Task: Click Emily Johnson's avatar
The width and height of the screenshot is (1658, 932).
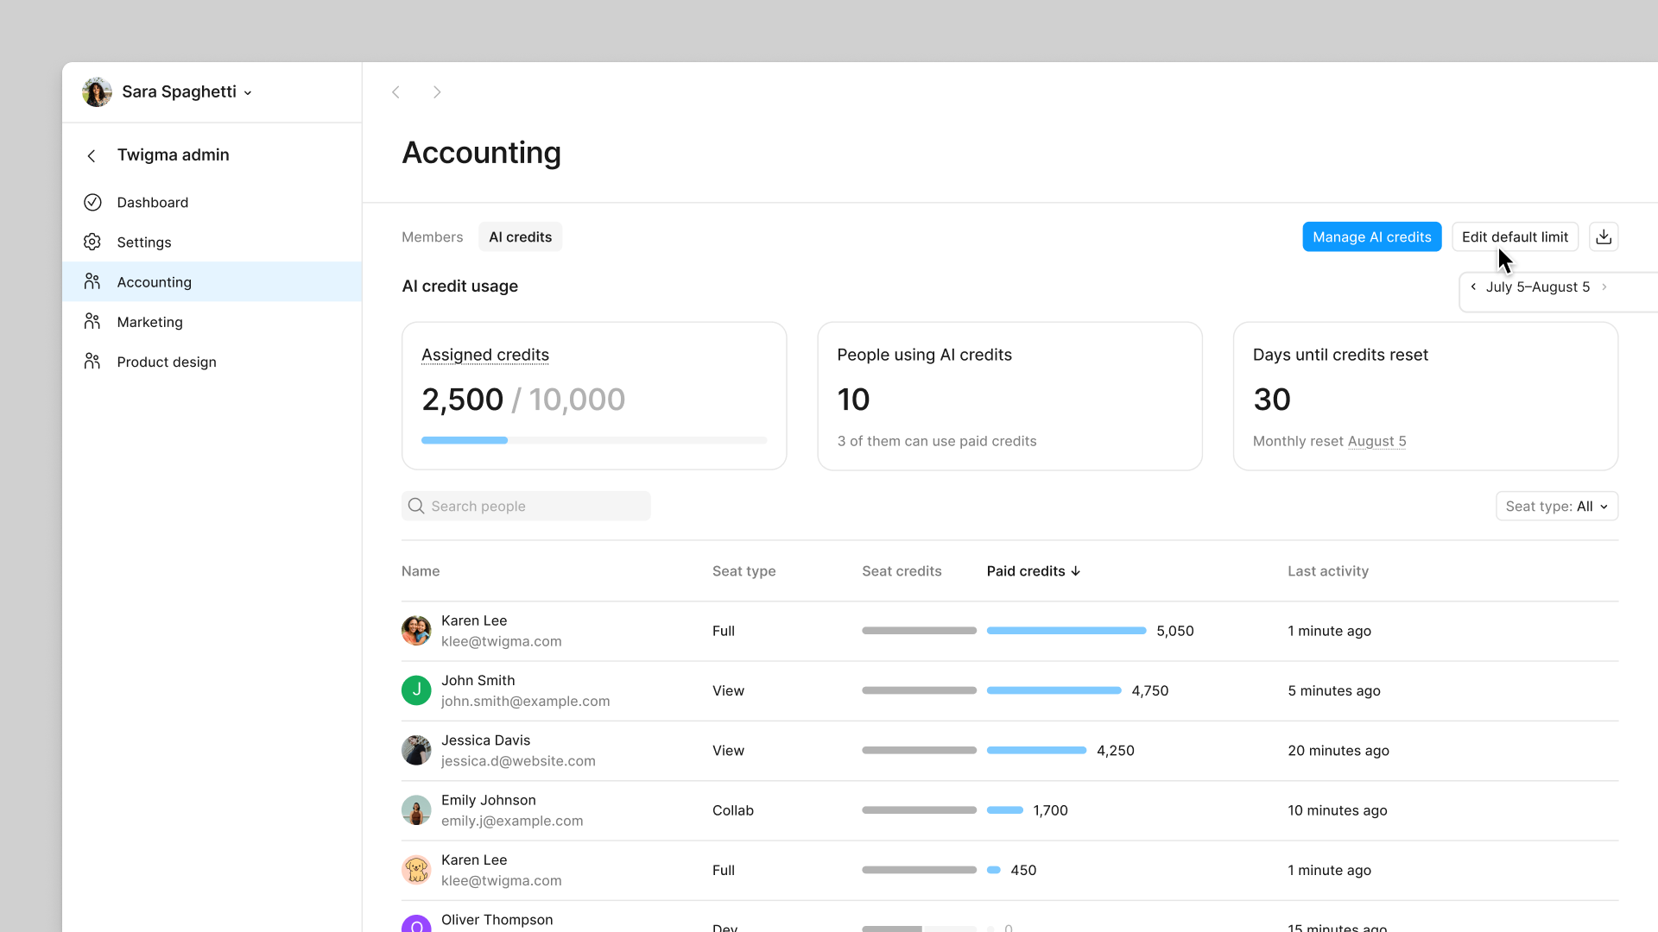Action: tap(416, 810)
